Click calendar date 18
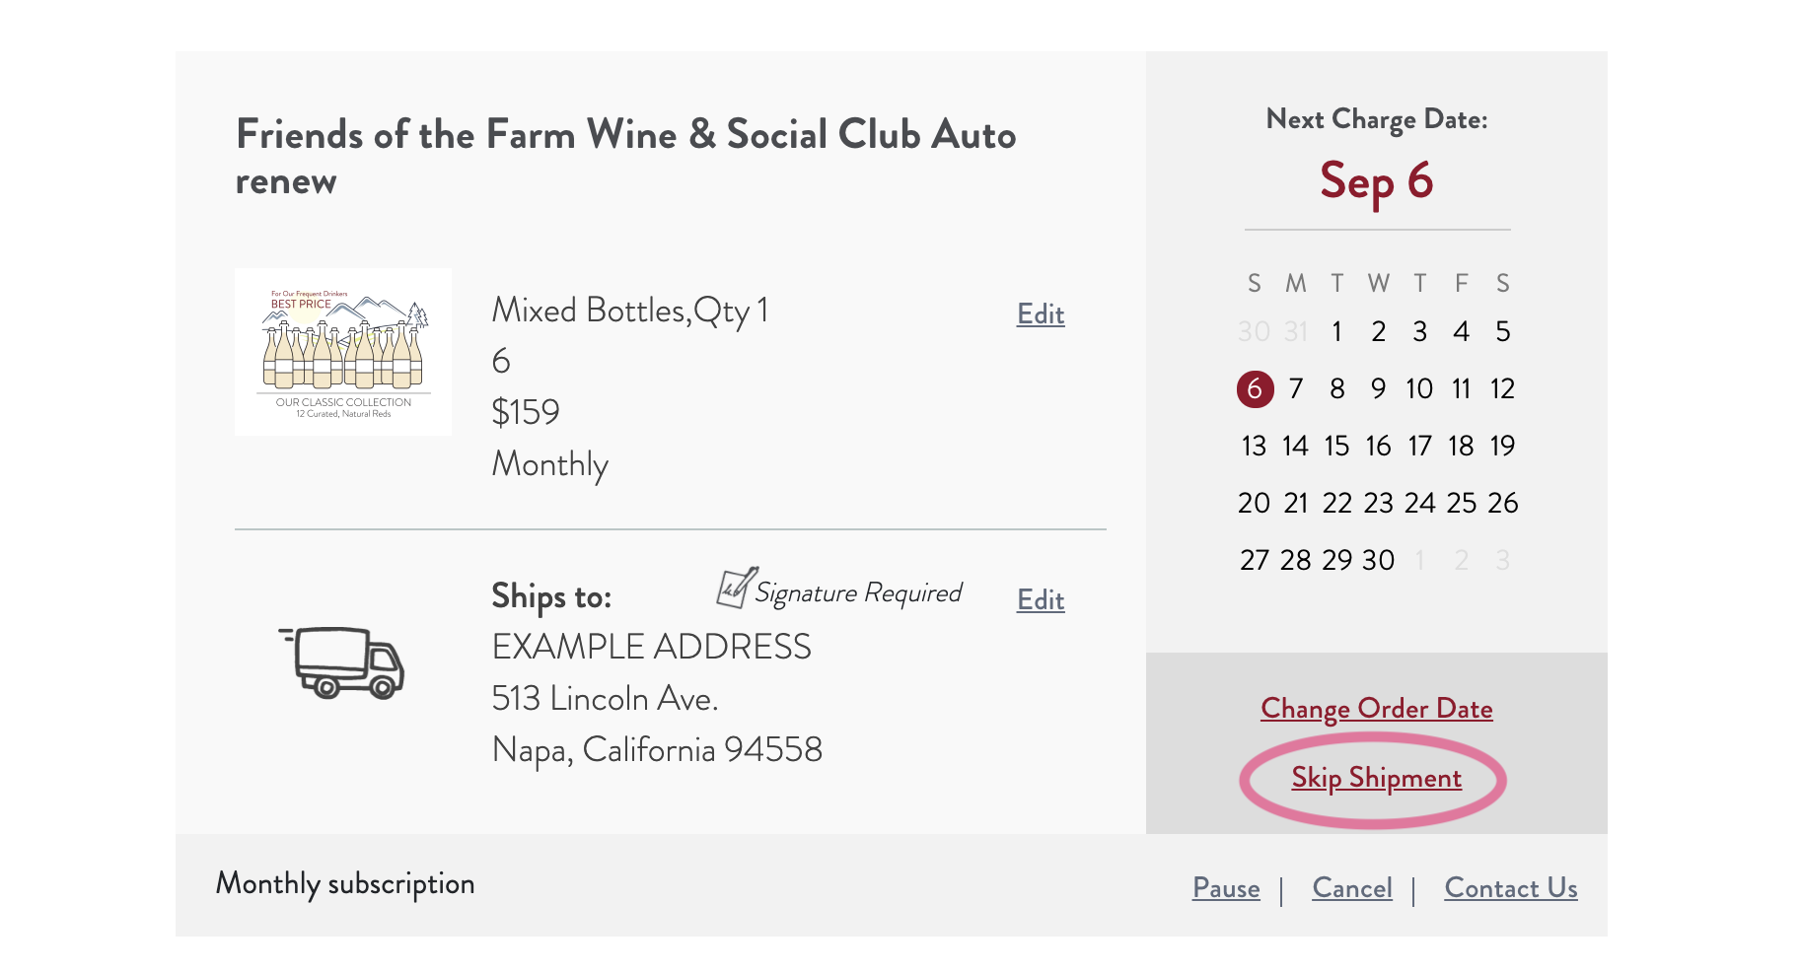The width and height of the screenshot is (1801, 972). 1461,447
